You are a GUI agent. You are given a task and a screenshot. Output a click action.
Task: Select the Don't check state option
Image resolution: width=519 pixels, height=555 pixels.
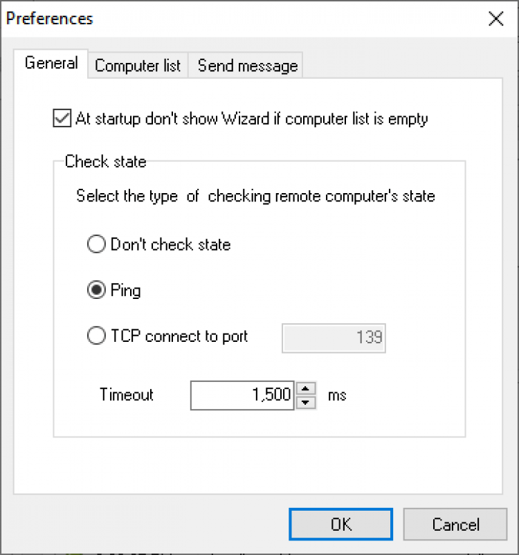96,244
